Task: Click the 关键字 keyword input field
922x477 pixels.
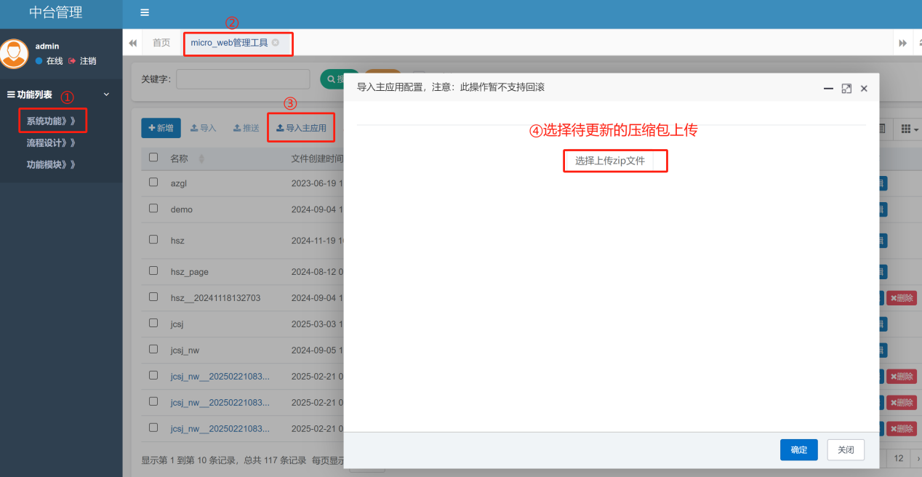Action: tap(243, 79)
